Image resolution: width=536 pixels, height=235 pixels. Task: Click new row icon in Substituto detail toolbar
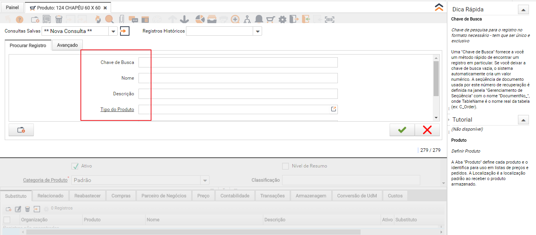(9, 209)
